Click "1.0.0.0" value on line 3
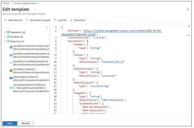This screenshot has width=194, height=128. pos(99,38)
